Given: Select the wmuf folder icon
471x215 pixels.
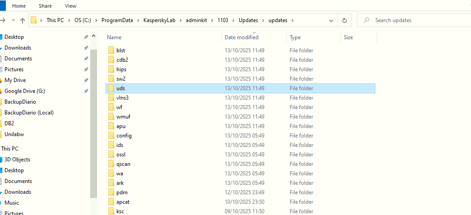Looking at the screenshot, I should click(111, 116).
